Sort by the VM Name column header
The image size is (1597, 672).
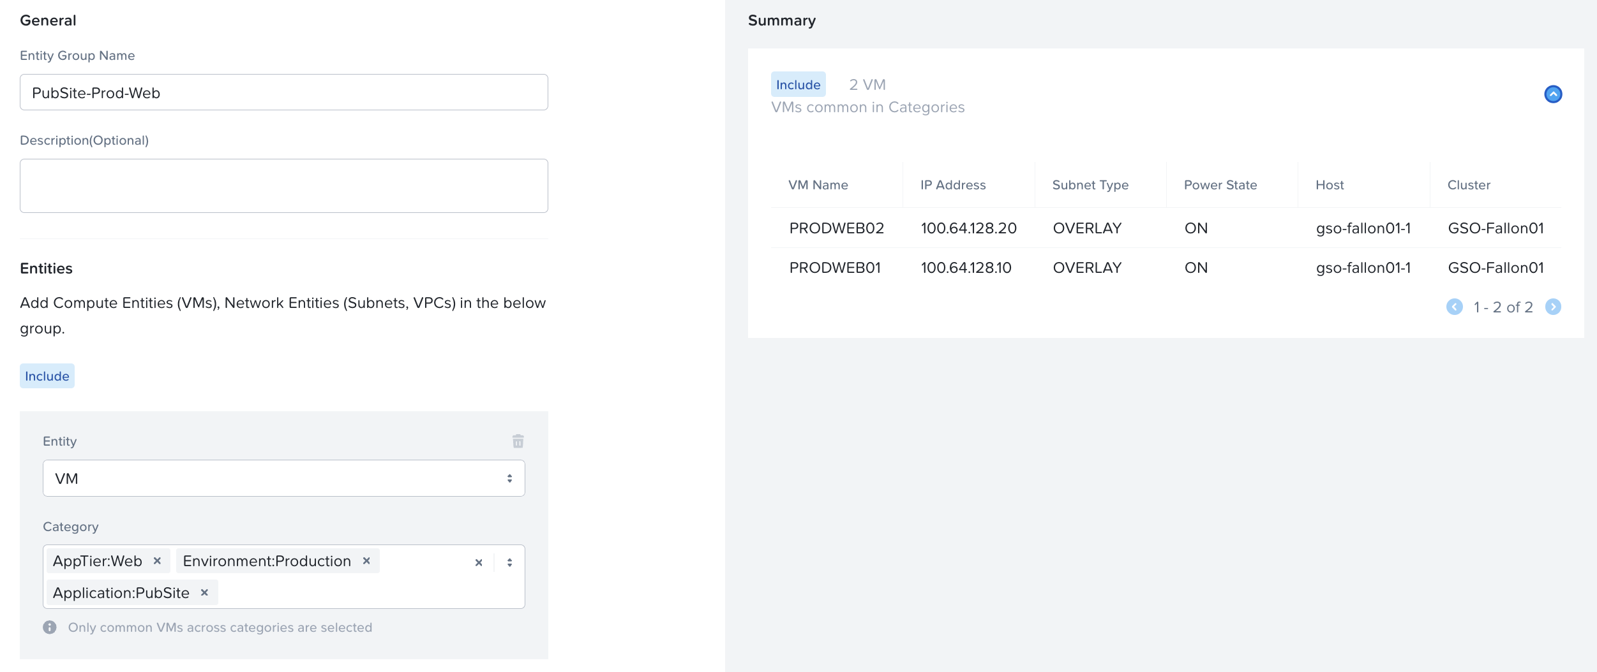click(818, 185)
